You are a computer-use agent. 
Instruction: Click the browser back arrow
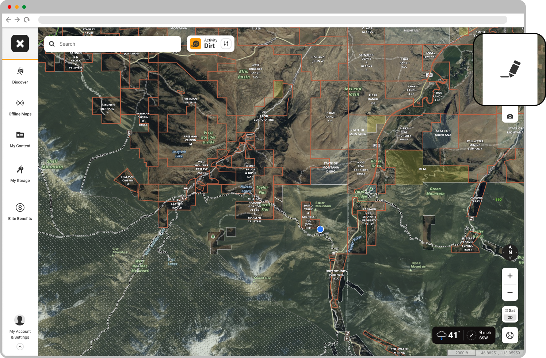point(8,20)
